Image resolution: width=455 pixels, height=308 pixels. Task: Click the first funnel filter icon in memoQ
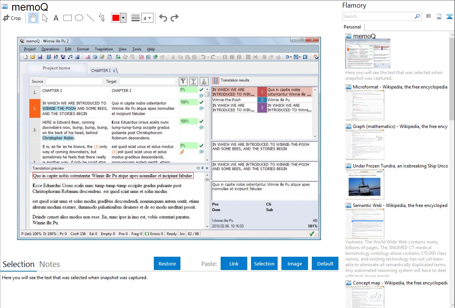pyautogui.click(x=183, y=81)
